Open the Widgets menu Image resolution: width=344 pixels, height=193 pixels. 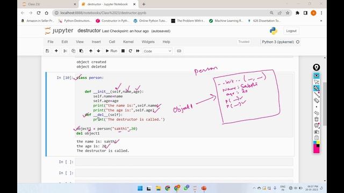point(148,42)
